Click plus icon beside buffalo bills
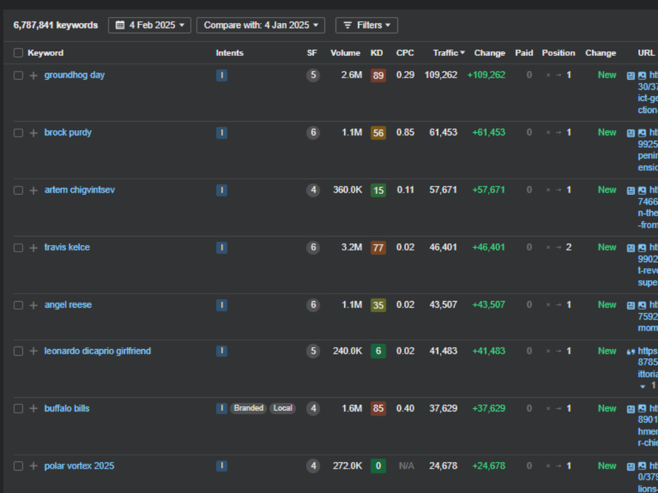This screenshot has height=493, width=658. point(34,409)
